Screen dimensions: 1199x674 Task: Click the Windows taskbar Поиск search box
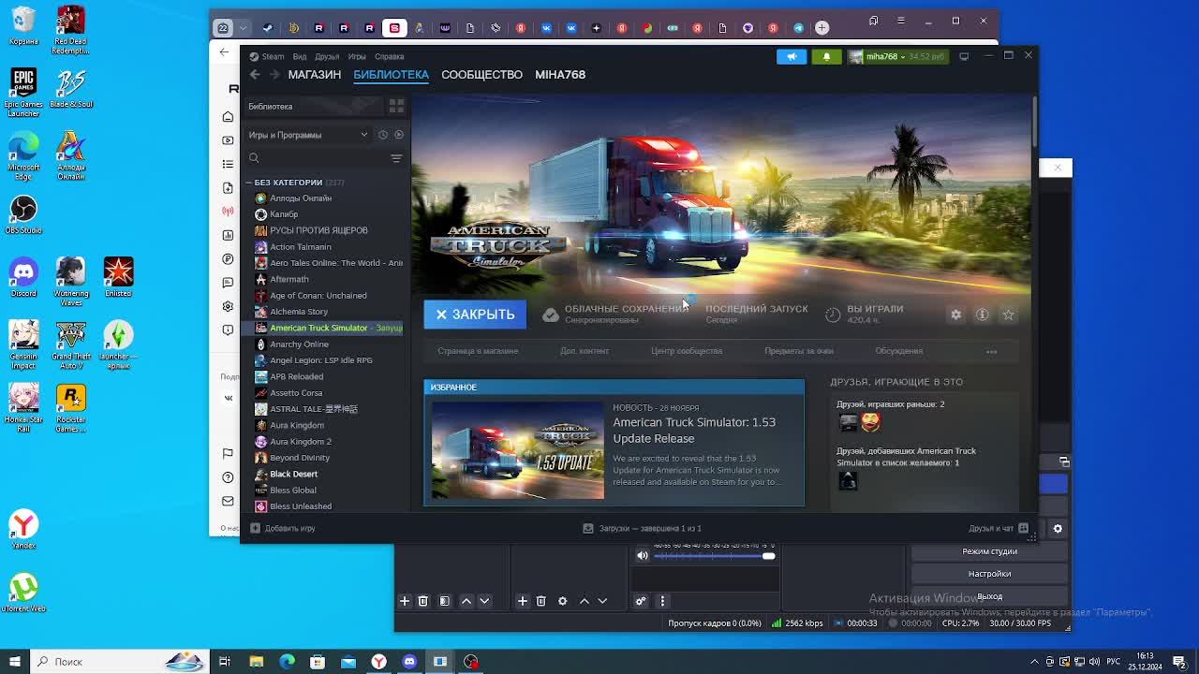(x=122, y=662)
